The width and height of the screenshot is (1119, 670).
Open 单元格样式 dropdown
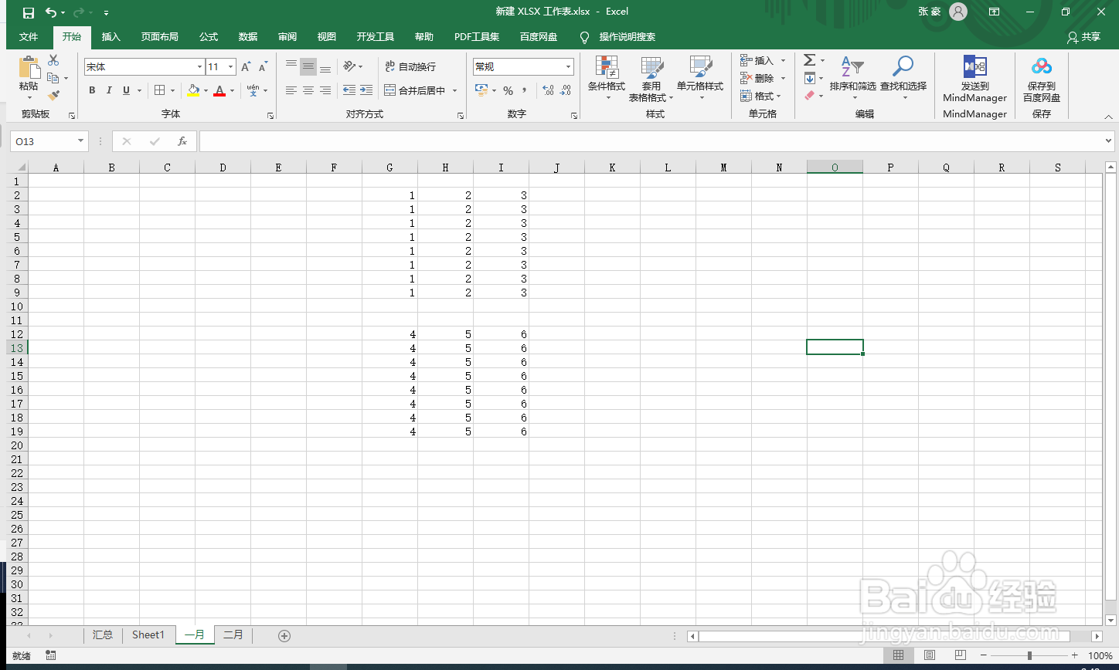[700, 79]
